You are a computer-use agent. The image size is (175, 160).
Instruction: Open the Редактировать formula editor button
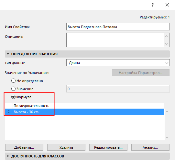(108, 147)
